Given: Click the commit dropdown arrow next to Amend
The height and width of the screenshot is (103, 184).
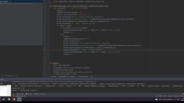Looking at the screenshot, I should [3, 76].
